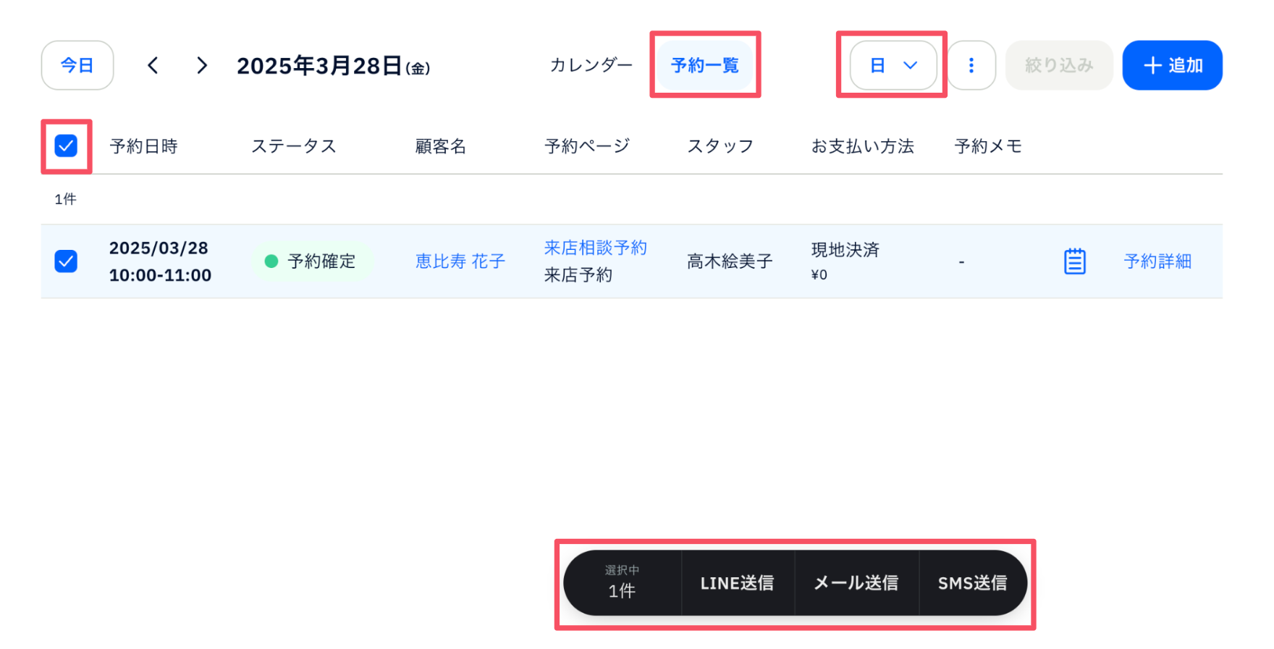Screen dimensions: 1274x649
Task: Go to the next day arrow
Action: [202, 66]
